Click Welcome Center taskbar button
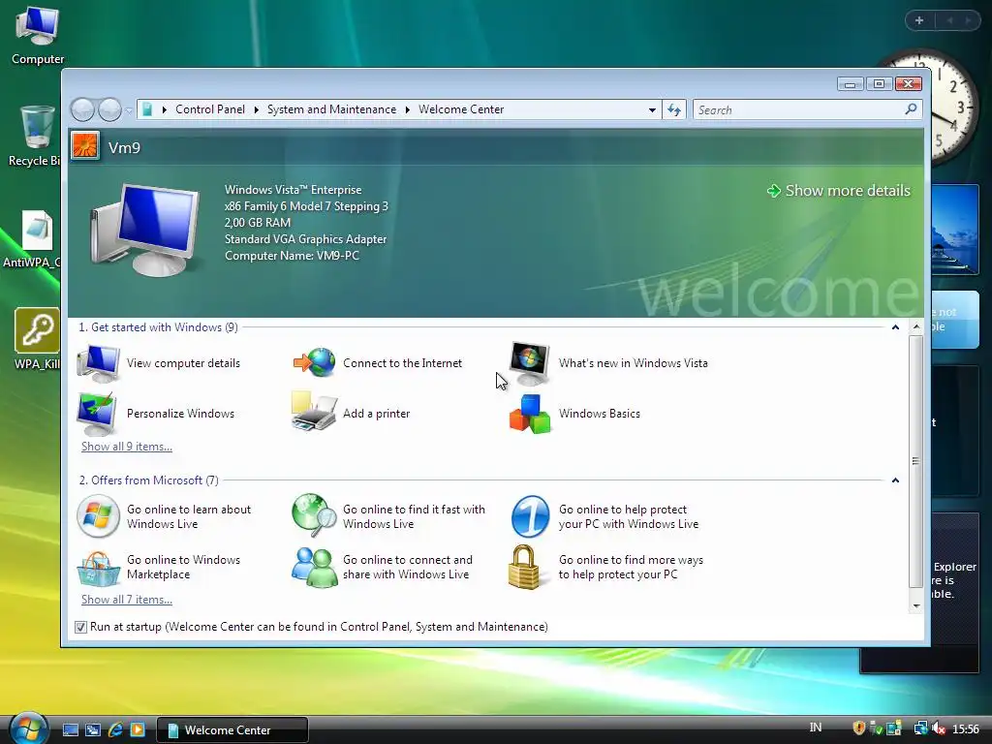Screen dimensions: 992x744 (x=232, y=729)
